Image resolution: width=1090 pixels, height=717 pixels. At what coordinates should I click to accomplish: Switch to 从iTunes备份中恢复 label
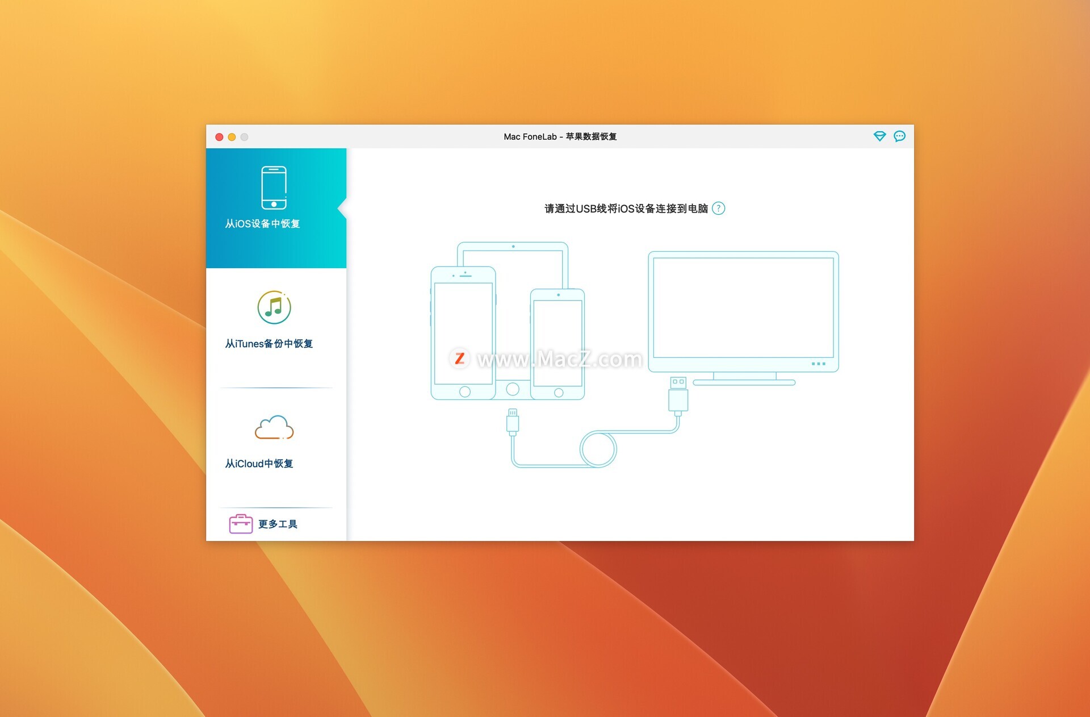[x=269, y=344]
